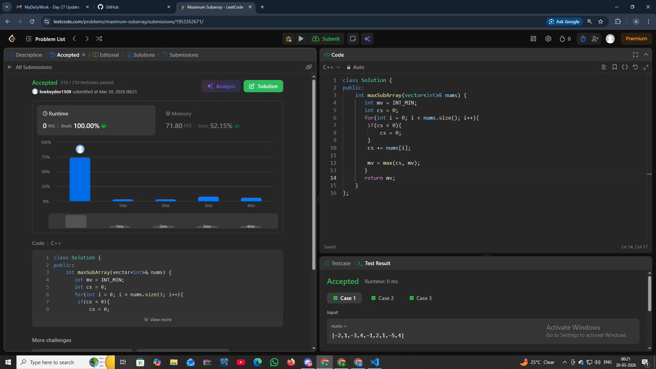Image resolution: width=656 pixels, height=369 pixels.
Task: Open the debugger bug icon
Action: click(288, 39)
